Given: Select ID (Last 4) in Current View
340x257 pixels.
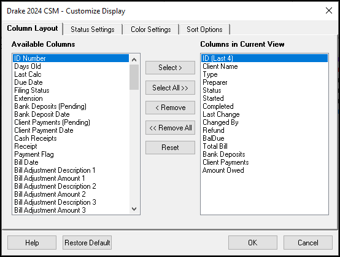Looking at the screenshot, I should 265,58.
